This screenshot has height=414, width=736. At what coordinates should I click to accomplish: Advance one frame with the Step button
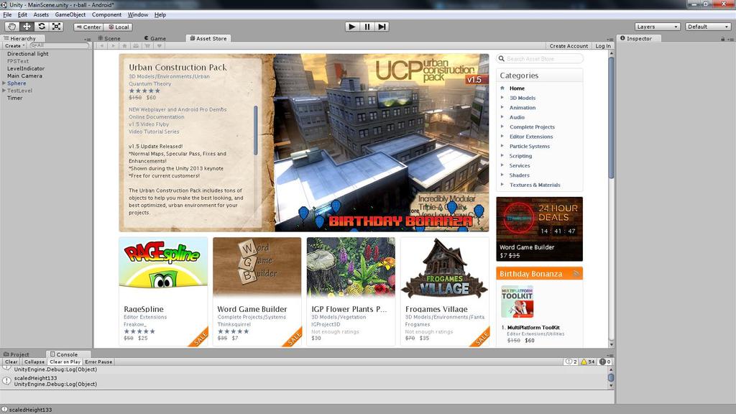[382, 27]
